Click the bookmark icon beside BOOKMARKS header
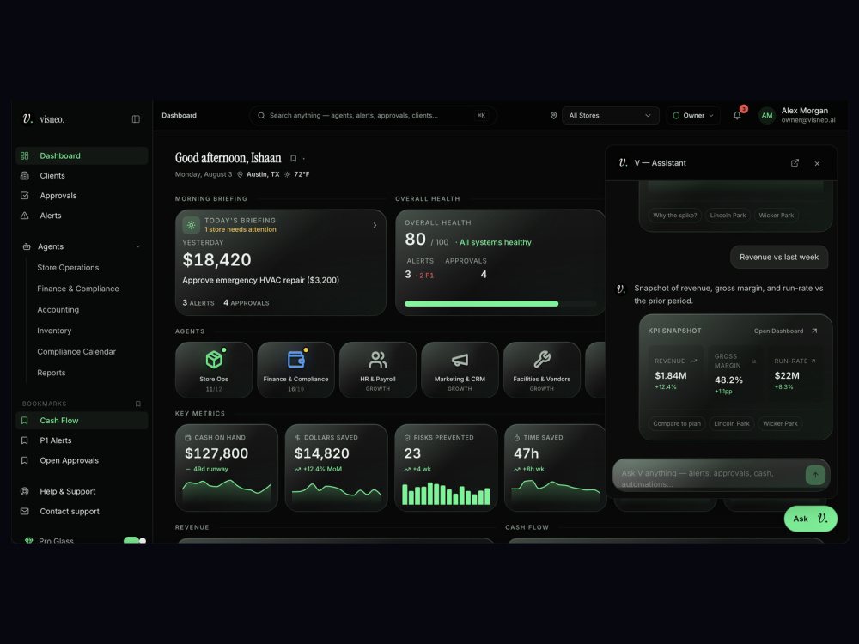The width and height of the screenshot is (859, 644). coord(138,404)
